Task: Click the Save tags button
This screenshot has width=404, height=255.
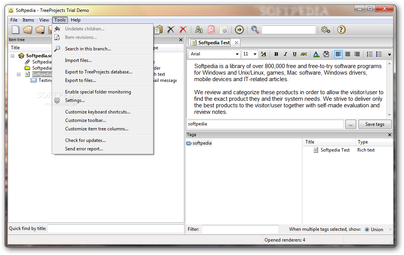Action: tap(375, 124)
